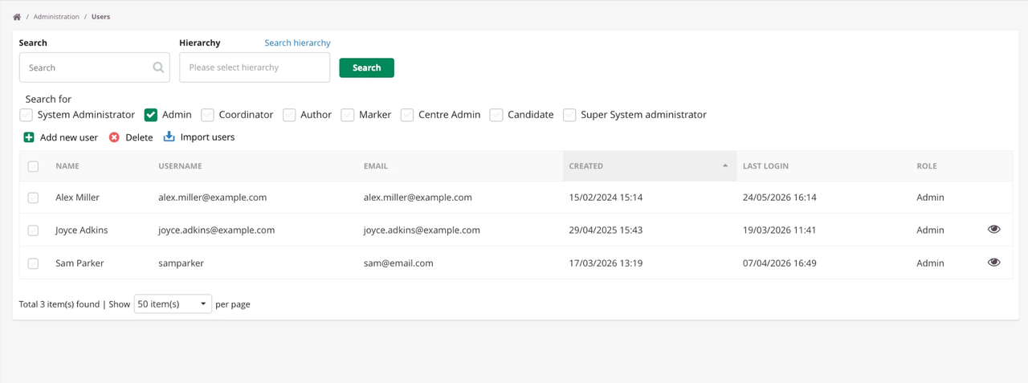Image resolution: width=1028 pixels, height=383 pixels.
Task: Click last login 07/04/2026 16:49
Action: pos(780,263)
